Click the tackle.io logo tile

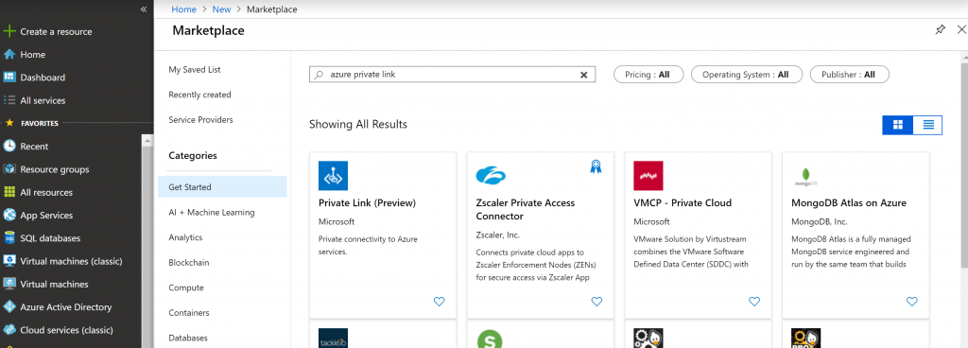pos(334,339)
